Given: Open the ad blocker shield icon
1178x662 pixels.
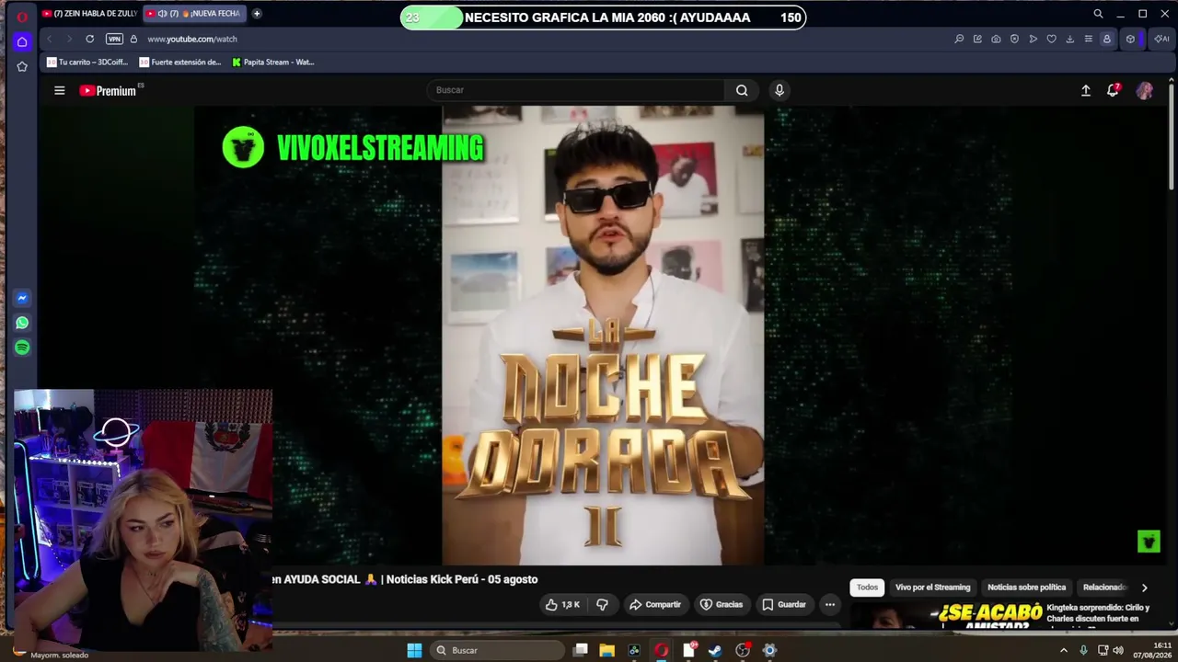Looking at the screenshot, I should [x=1014, y=39].
